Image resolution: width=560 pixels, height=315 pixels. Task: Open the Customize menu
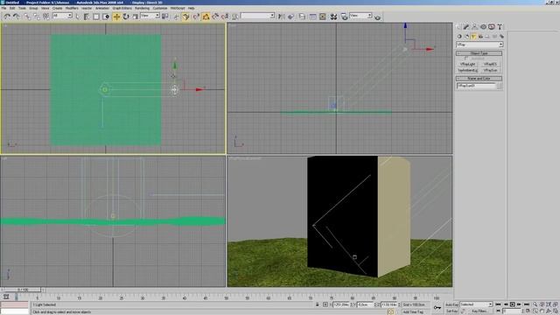(159, 8)
